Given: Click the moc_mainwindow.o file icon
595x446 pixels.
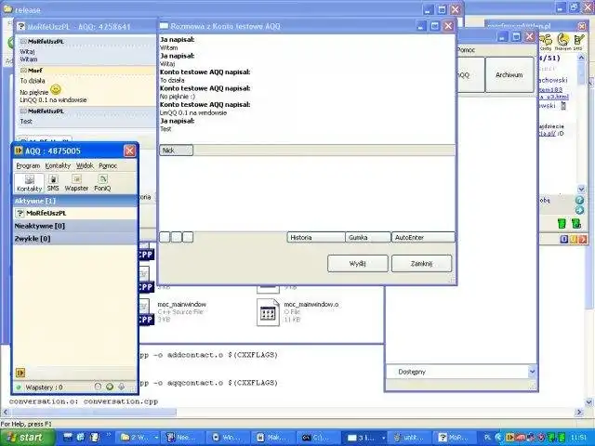Looking at the screenshot, I should tap(268, 312).
